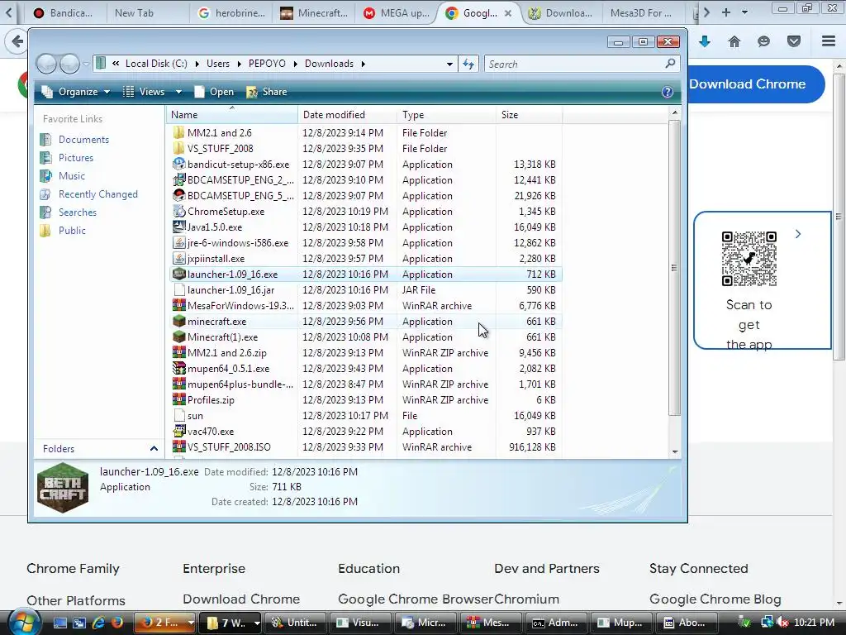846x635 pixels.
Task: Select bandicut-setup-x86.exe file icon
Action: click(179, 165)
